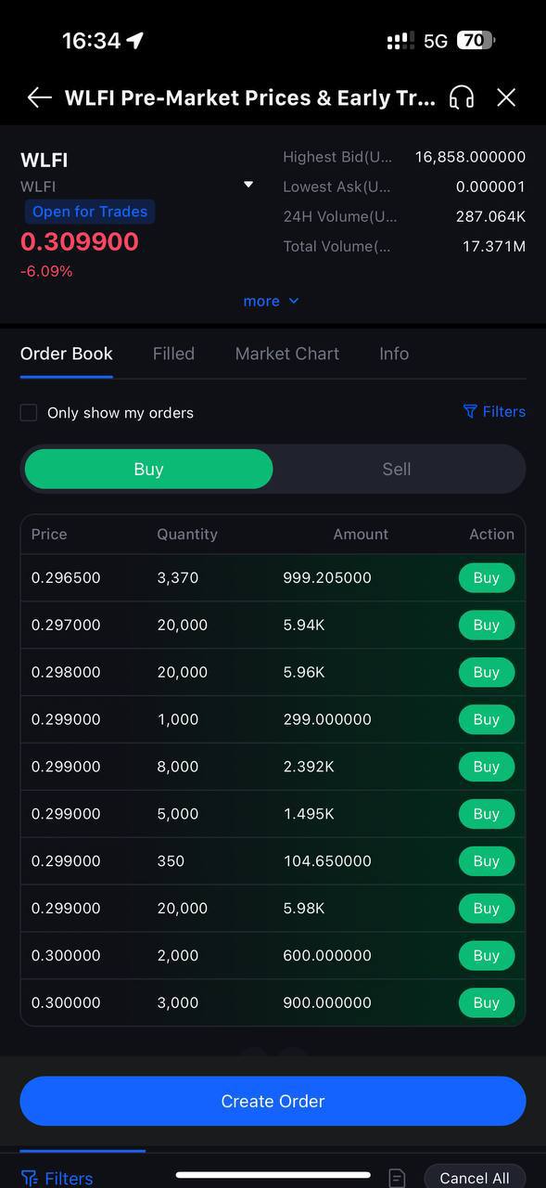Check the Only show my orders box
Screen dimensions: 546x1188
pos(29,413)
